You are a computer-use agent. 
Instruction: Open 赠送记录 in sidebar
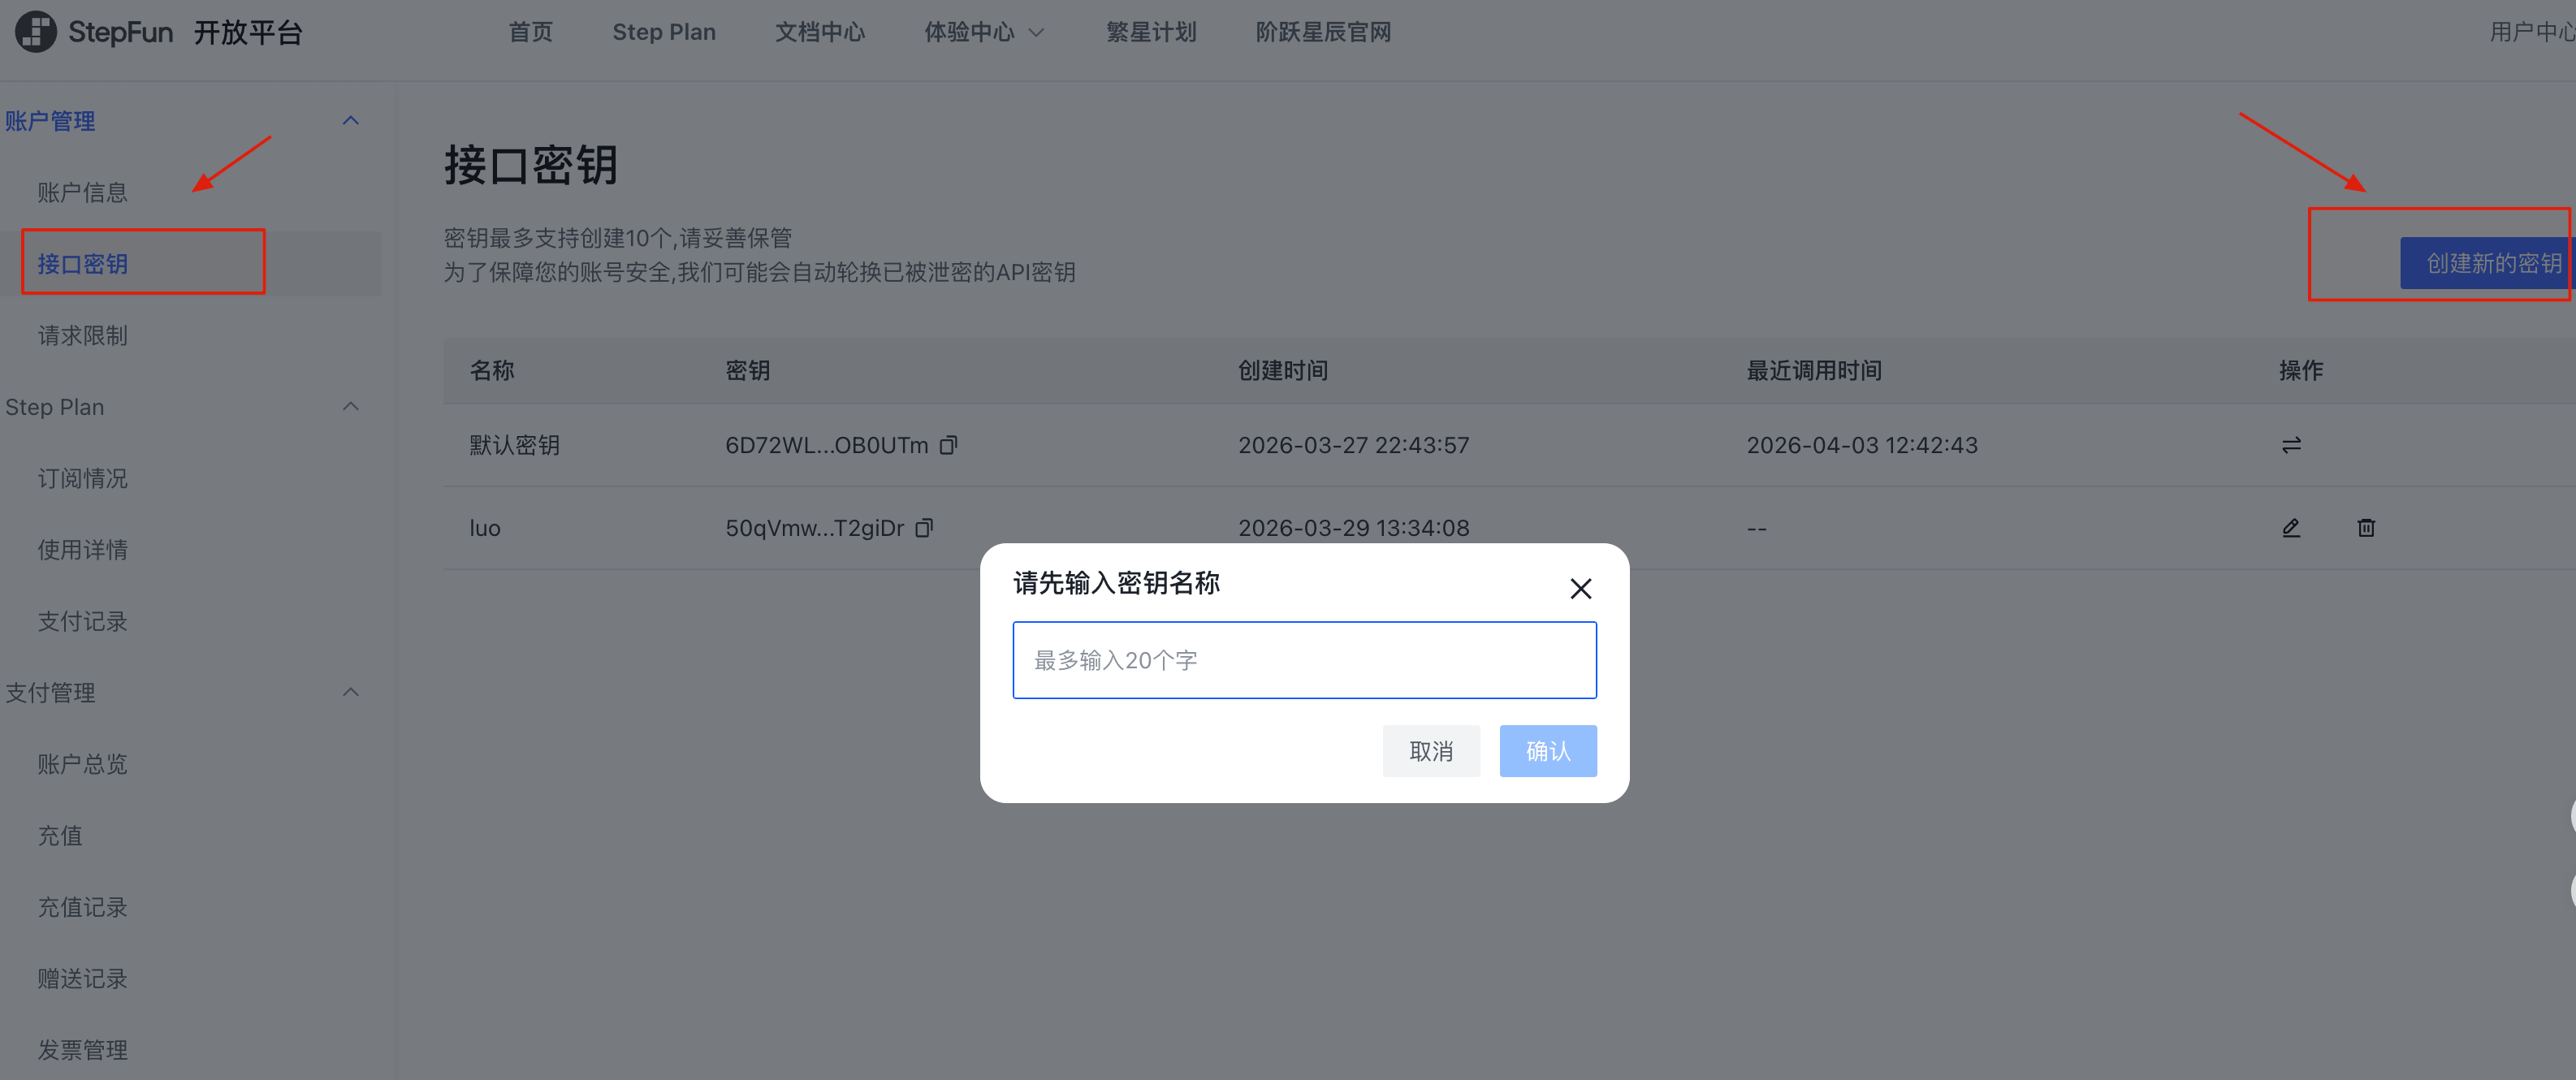click(x=82, y=978)
